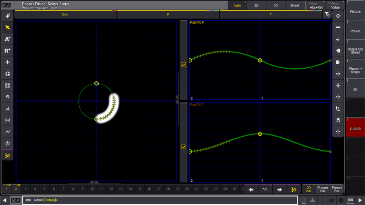
Task: Select the four-arrow move tool
Action: click(7, 62)
